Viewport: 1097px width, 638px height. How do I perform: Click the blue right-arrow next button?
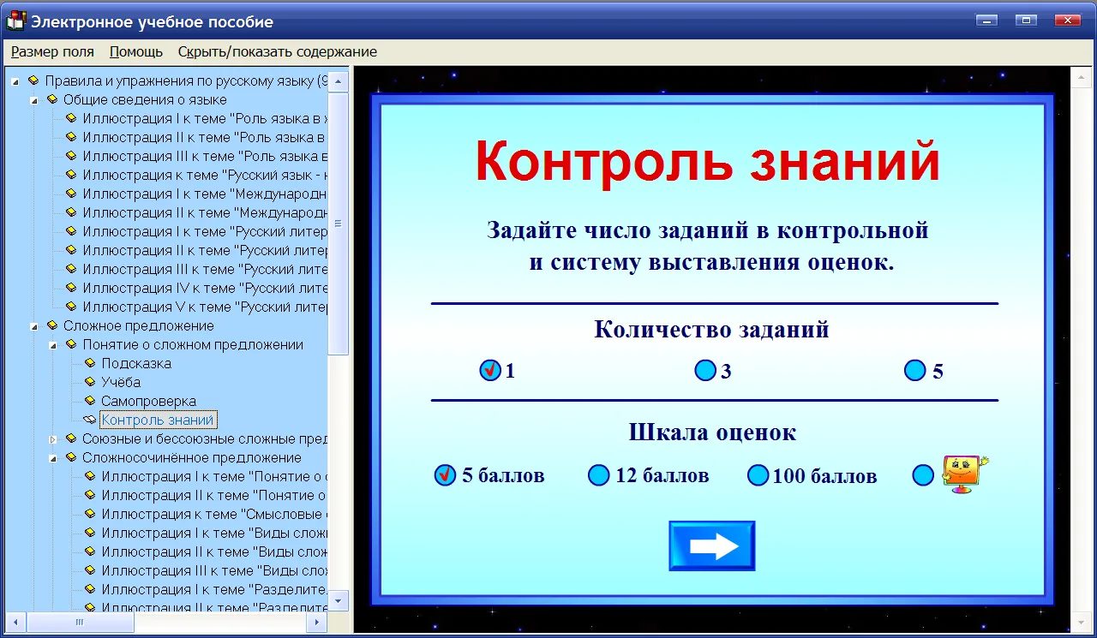[712, 546]
